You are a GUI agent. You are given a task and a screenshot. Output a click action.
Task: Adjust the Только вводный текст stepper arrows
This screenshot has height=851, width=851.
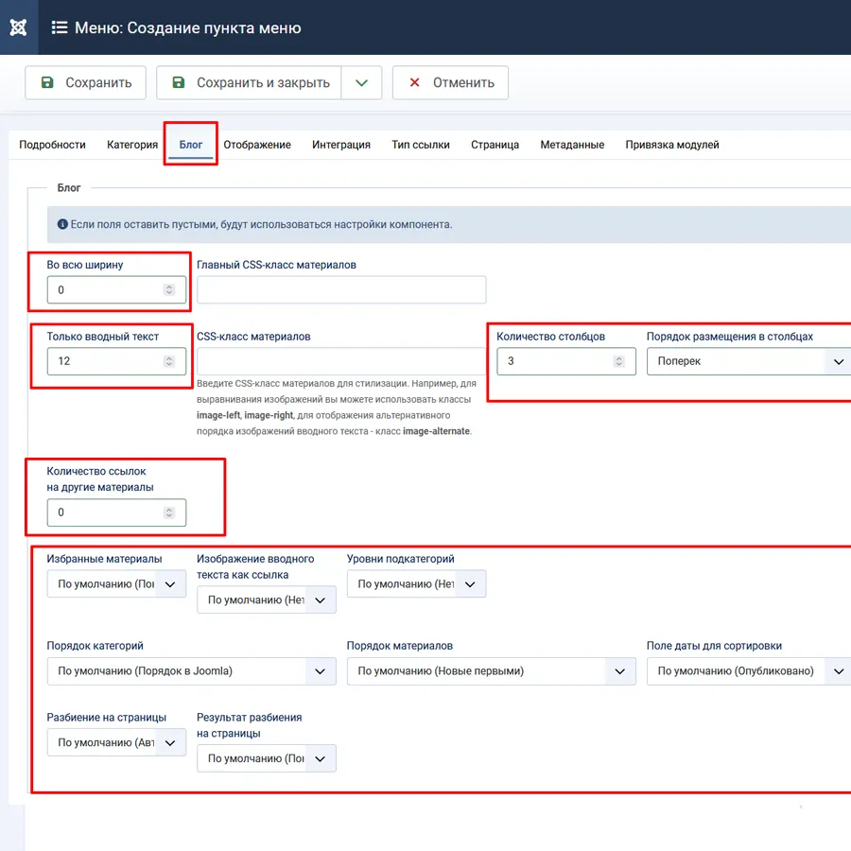click(x=169, y=361)
